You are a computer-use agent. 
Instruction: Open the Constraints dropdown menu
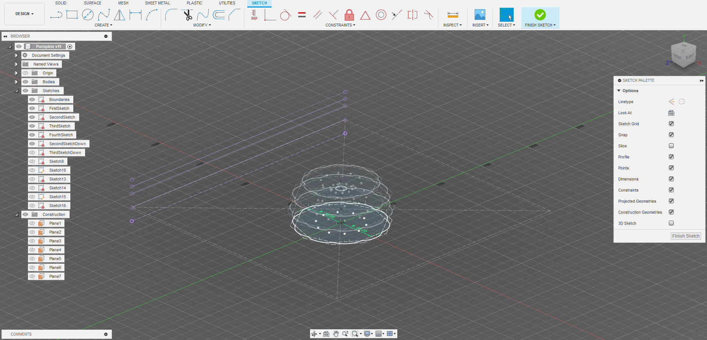340,25
